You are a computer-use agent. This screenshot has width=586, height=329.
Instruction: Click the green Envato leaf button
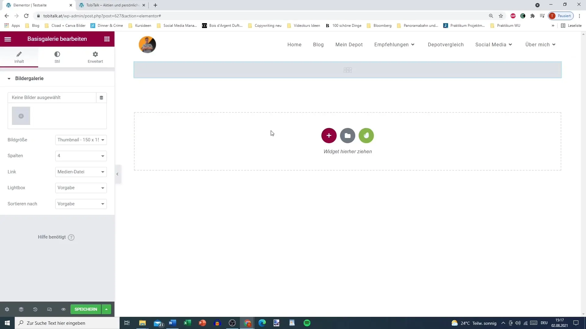pyautogui.click(x=366, y=136)
